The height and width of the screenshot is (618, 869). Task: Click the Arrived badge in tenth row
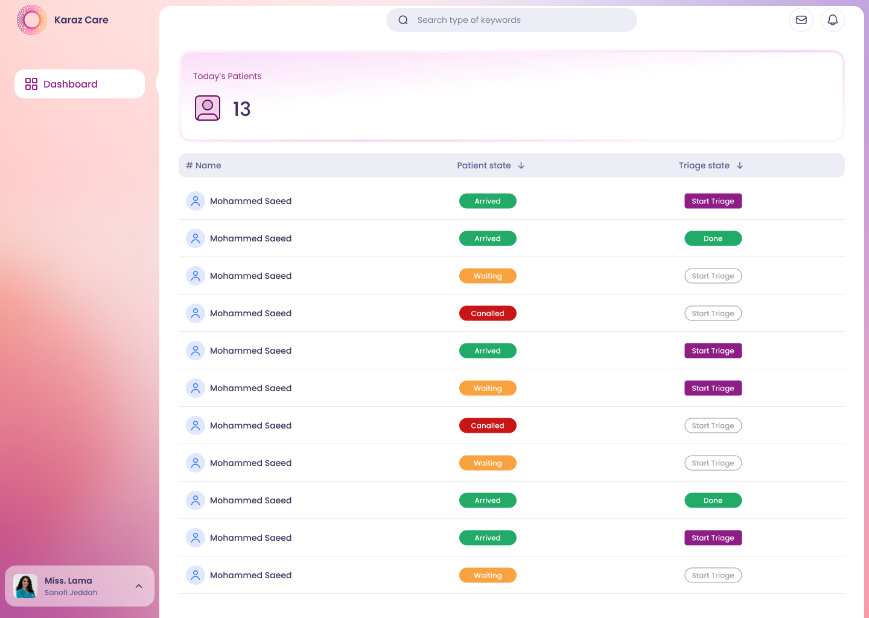pyautogui.click(x=488, y=538)
